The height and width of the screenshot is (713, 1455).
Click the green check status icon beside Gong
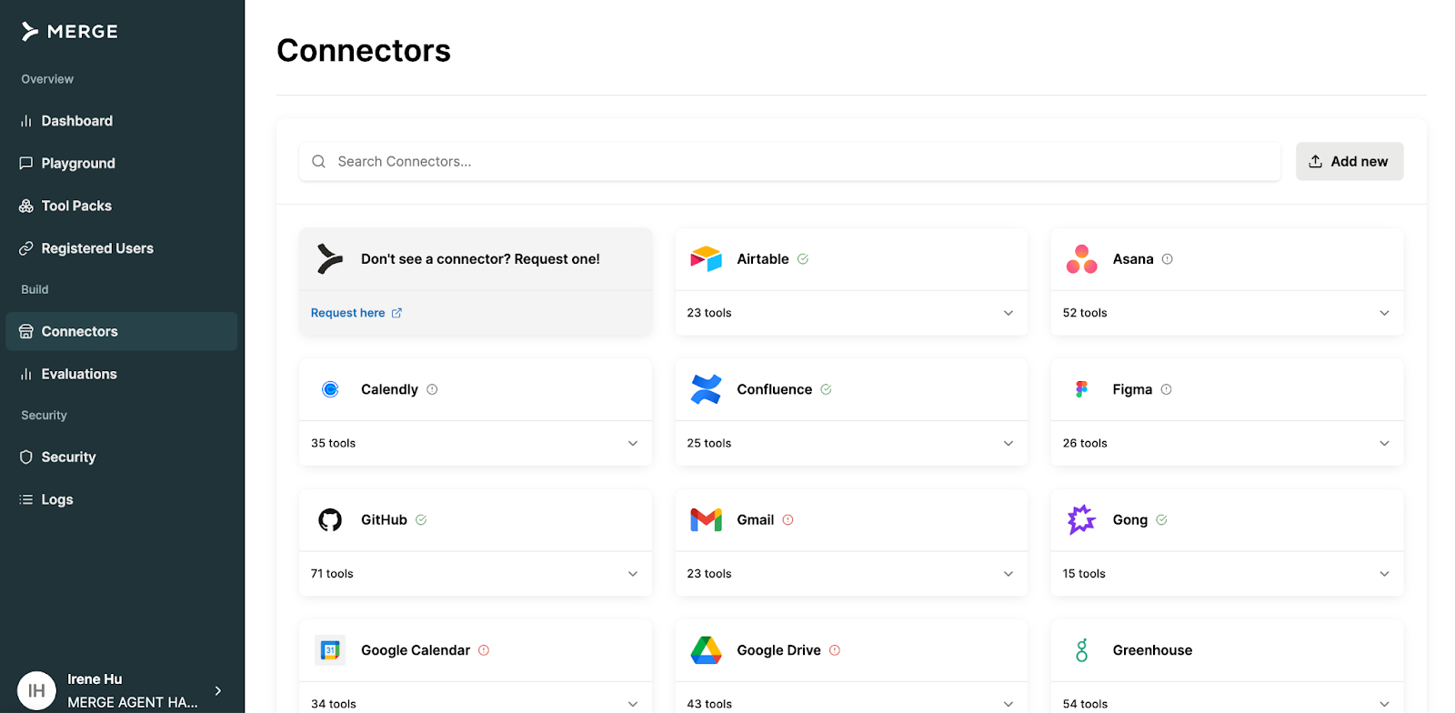(x=1161, y=520)
